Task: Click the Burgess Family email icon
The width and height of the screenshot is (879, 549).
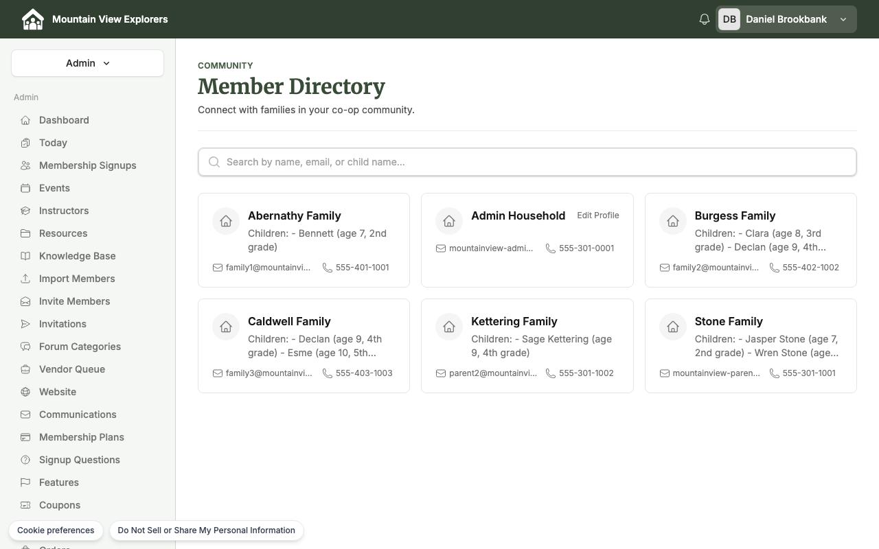Action: tap(665, 268)
